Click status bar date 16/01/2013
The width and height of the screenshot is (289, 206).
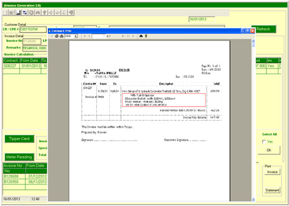point(16,199)
